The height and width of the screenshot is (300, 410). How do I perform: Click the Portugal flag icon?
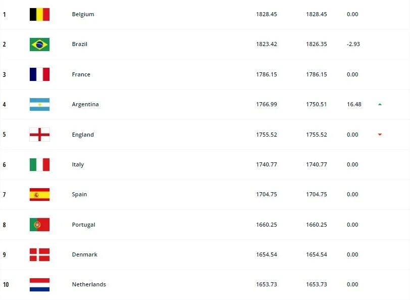tap(39, 225)
